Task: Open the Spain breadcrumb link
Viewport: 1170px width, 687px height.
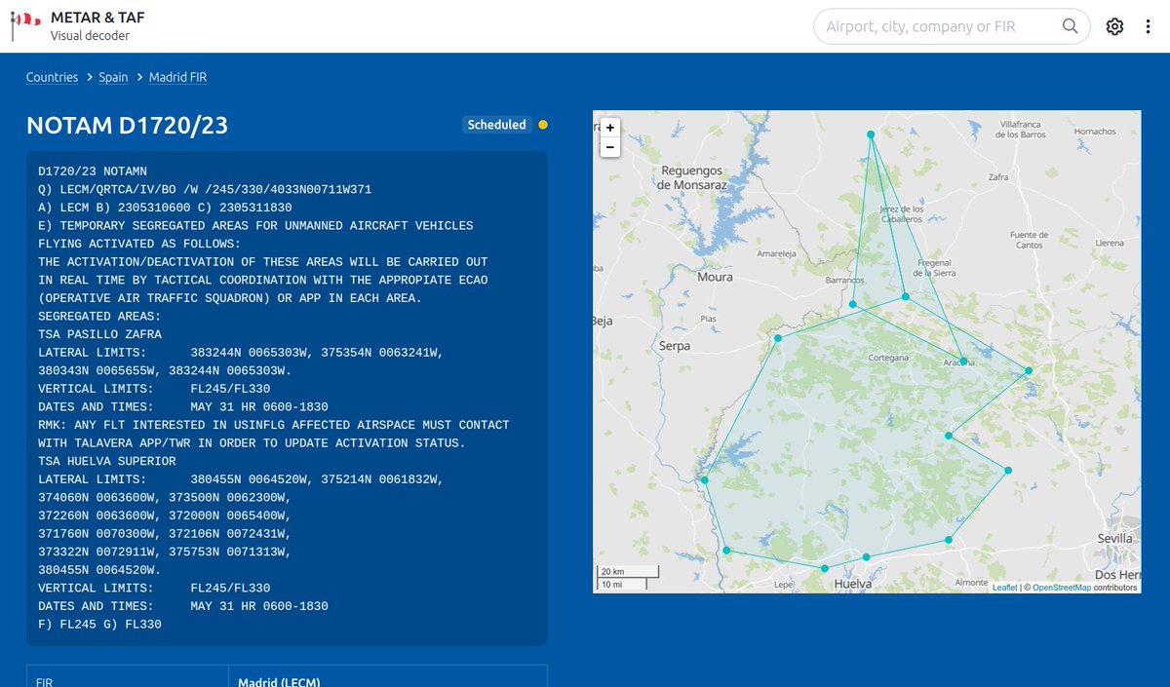Action: pyautogui.click(x=113, y=77)
